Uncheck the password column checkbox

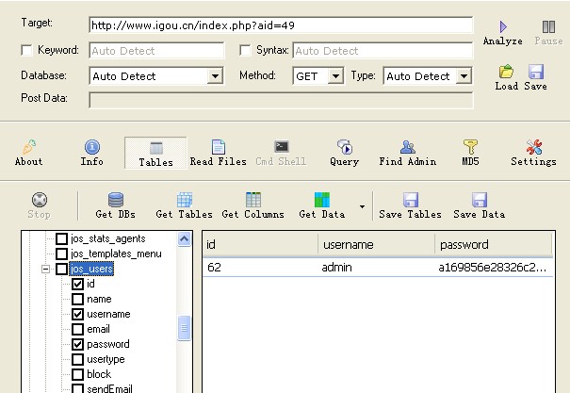point(78,344)
